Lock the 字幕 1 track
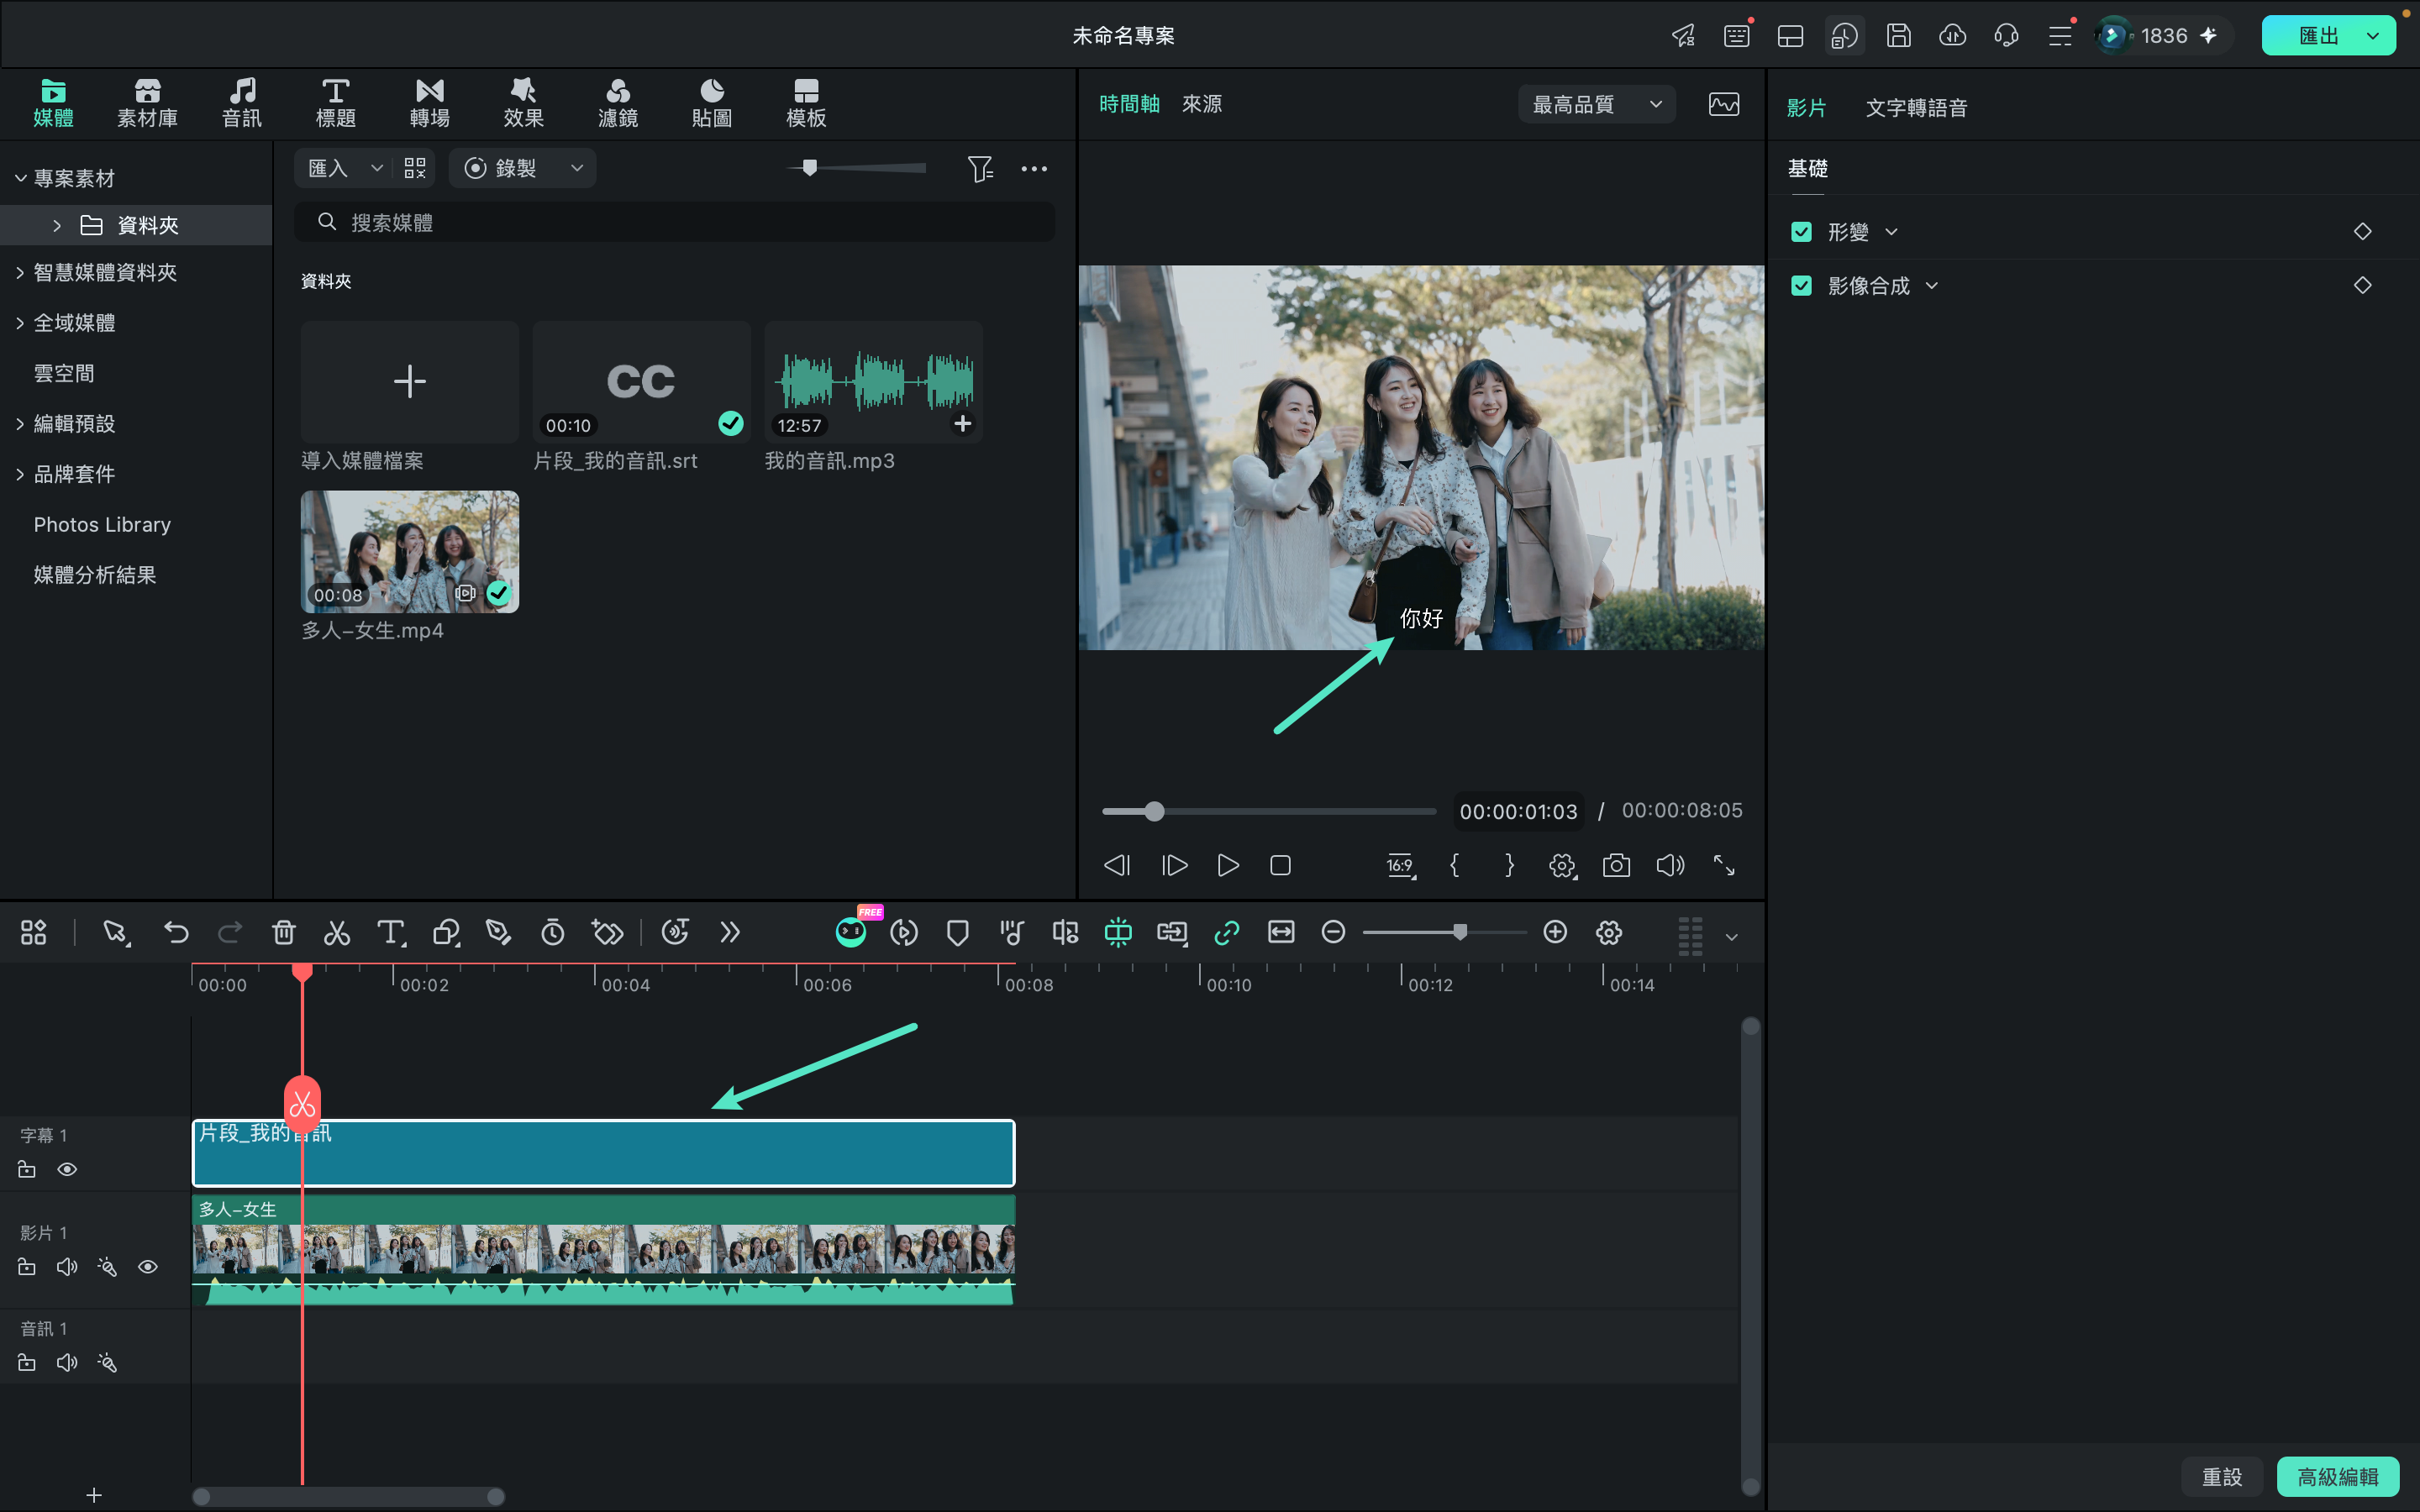This screenshot has height=1512, width=2420. point(27,1169)
